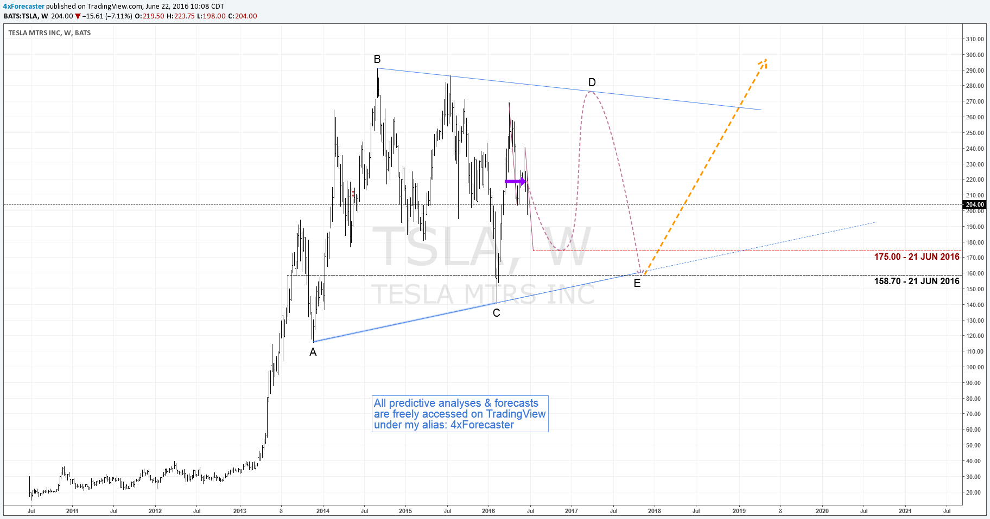Click the 100.00 price axis label
This screenshot has width=990, height=519.
coord(975,367)
